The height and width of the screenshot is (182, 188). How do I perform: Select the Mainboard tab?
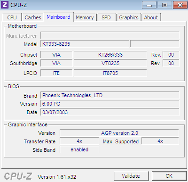point(58,17)
